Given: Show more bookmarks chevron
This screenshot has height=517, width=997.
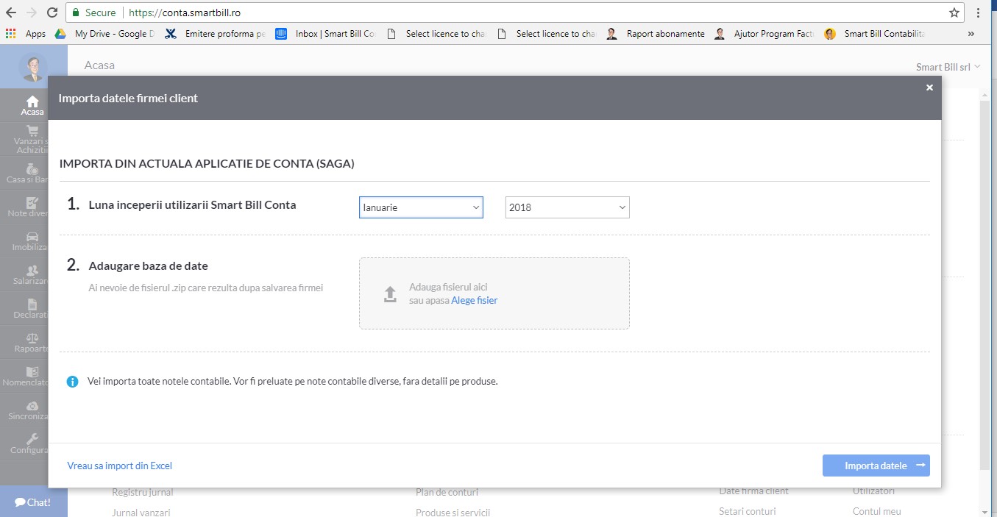Looking at the screenshot, I should [971, 34].
